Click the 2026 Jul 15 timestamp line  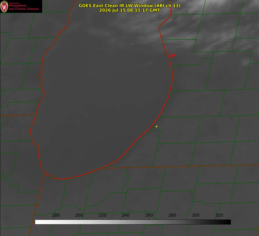[129, 10]
